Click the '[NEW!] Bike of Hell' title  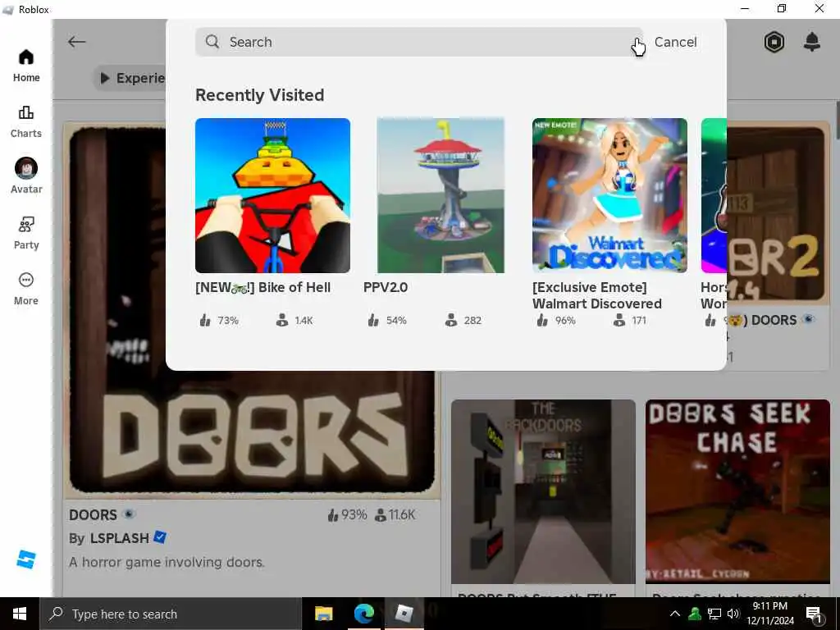262,287
